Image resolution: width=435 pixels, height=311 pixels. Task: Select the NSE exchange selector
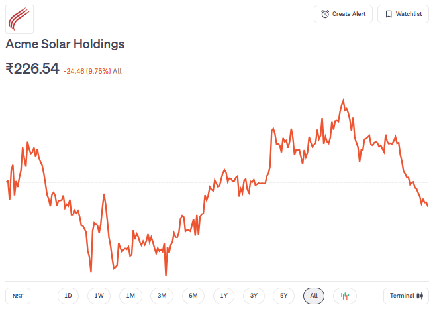(18, 296)
